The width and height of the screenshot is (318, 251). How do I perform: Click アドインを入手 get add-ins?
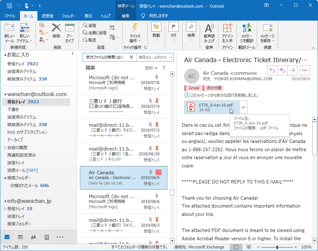pos(227,32)
